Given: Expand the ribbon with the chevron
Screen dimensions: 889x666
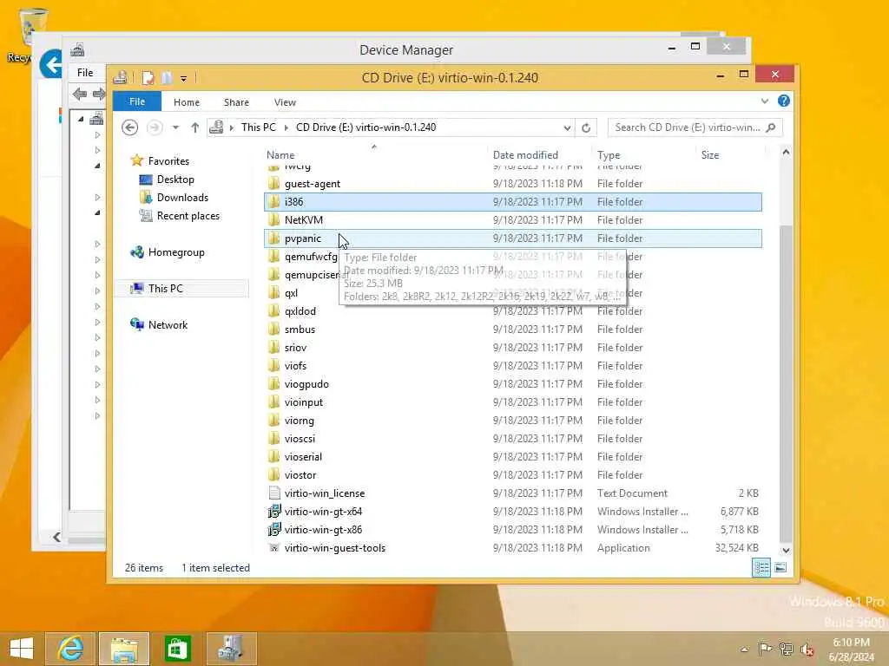Looking at the screenshot, I should 764,101.
